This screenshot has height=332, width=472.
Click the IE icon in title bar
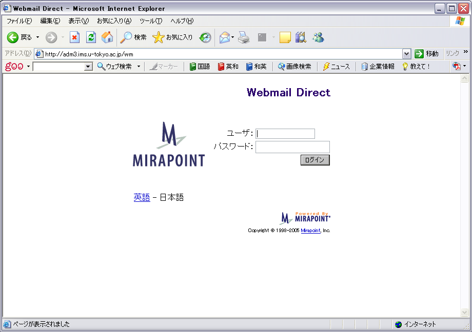(x=7, y=8)
